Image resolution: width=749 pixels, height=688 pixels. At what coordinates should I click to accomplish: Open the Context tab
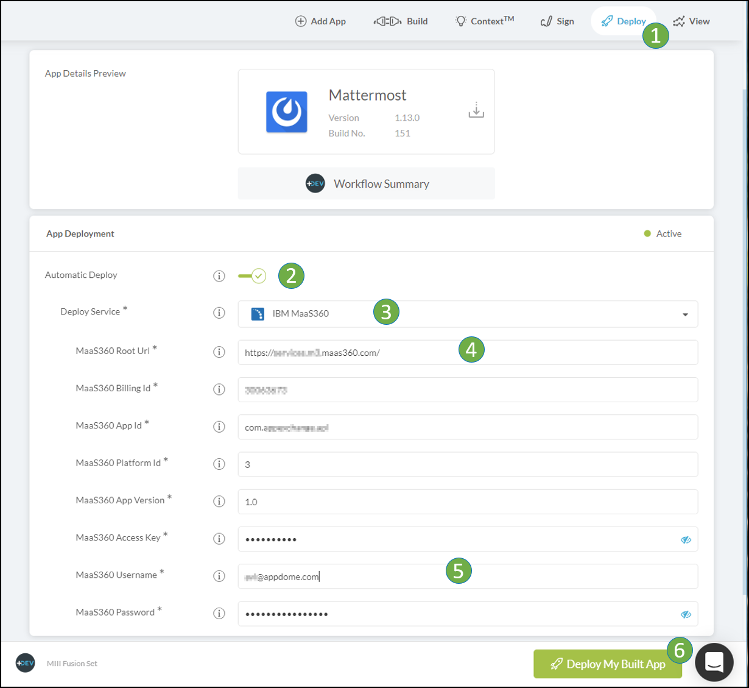[x=484, y=21]
